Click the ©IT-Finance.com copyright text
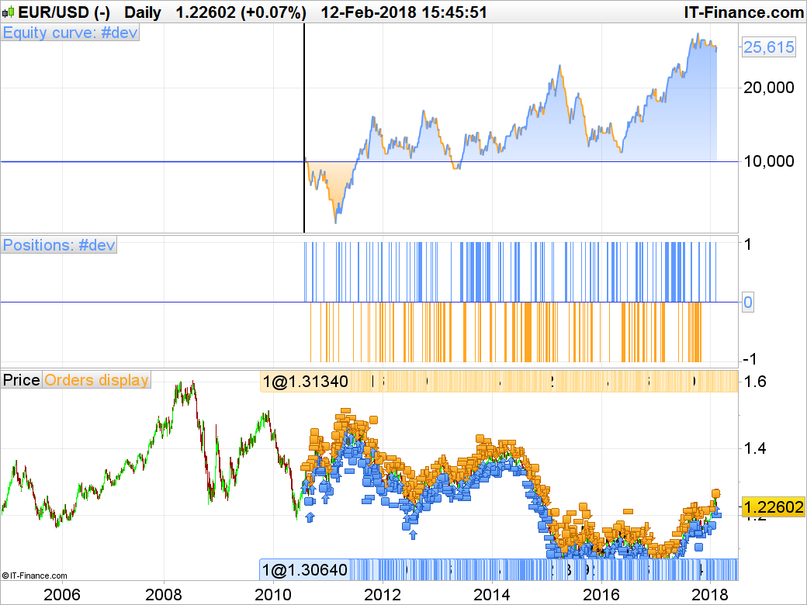 (x=34, y=576)
